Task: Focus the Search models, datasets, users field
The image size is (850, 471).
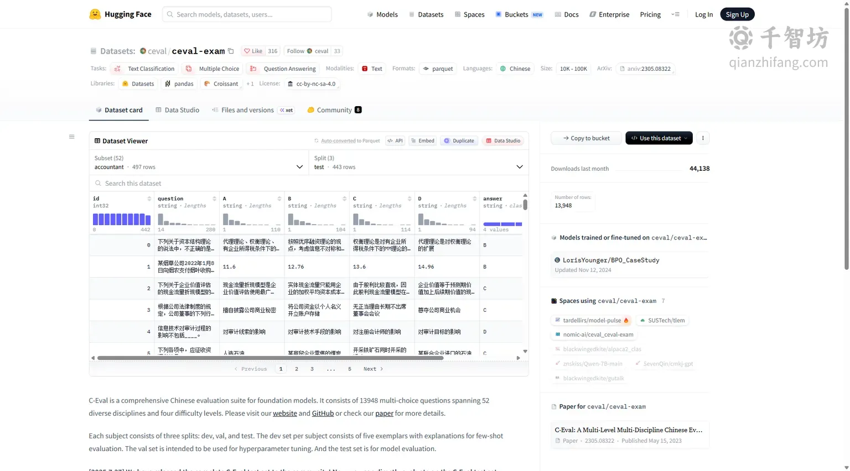Action: tap(247, 14)
